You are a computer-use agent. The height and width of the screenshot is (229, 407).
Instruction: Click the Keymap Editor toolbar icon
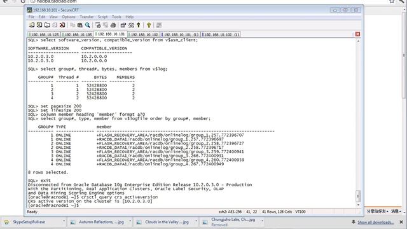[x=131, y=25]
